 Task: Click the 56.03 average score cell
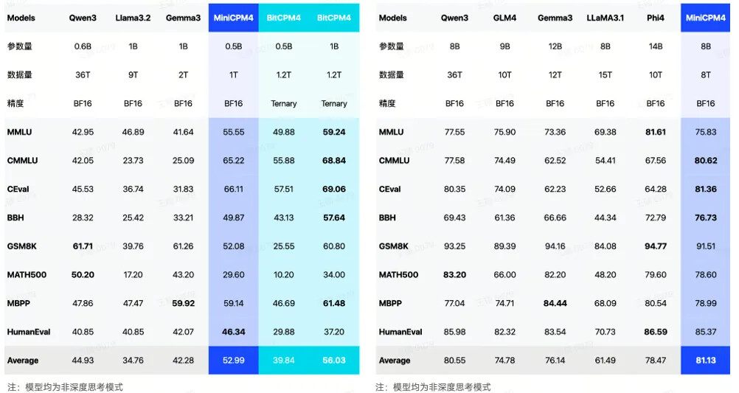333,361
